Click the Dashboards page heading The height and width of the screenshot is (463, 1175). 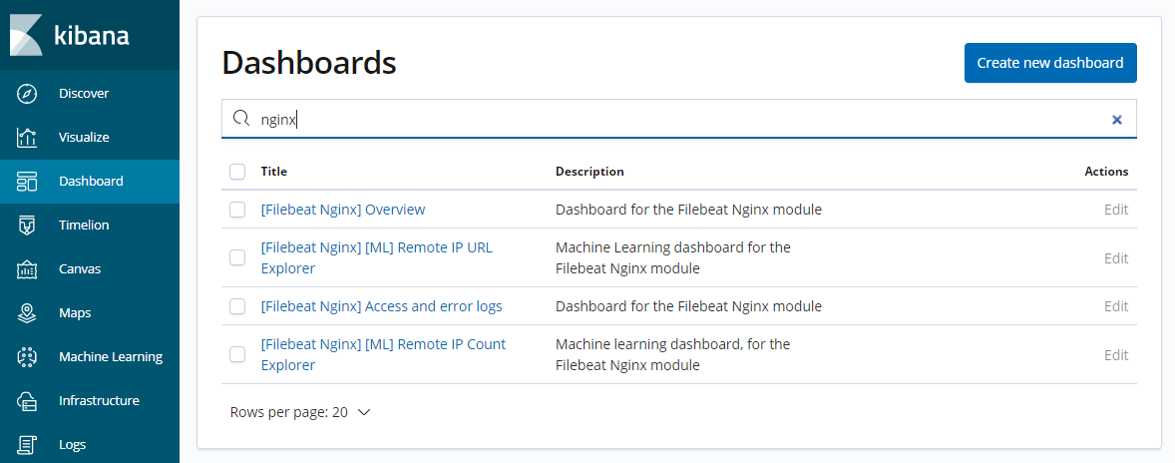309,63
